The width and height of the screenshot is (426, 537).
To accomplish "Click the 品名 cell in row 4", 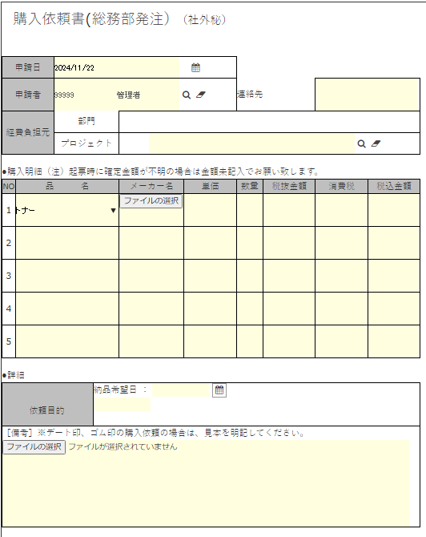I will [x=67, y=309].
